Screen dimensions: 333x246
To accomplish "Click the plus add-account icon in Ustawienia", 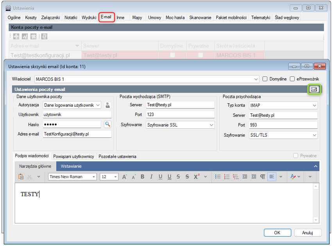I will pyautogui.click(x=16, y=36).
